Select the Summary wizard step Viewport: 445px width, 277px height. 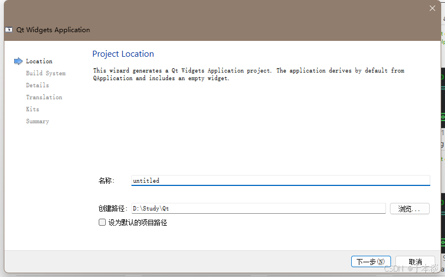click(38, 121)
